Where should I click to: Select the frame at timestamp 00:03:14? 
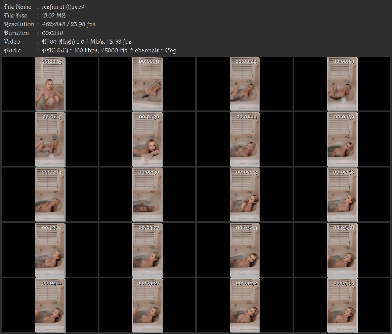50,250
